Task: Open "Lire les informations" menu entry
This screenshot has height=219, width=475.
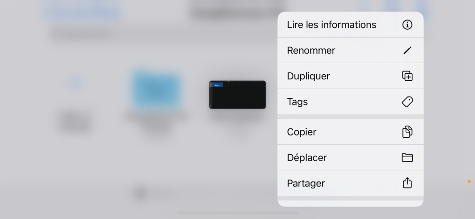Action: 331,25
